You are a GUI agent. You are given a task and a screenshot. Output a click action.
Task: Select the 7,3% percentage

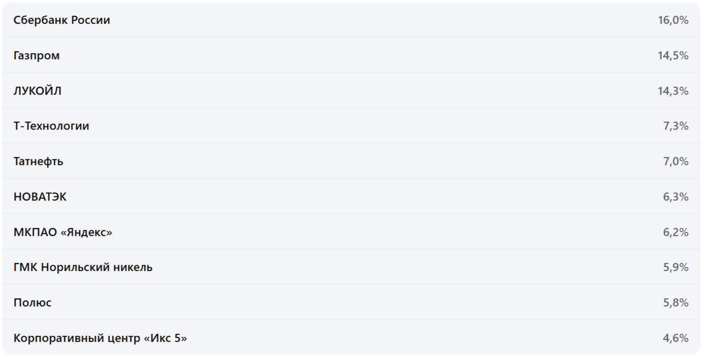tap(676, 126)
